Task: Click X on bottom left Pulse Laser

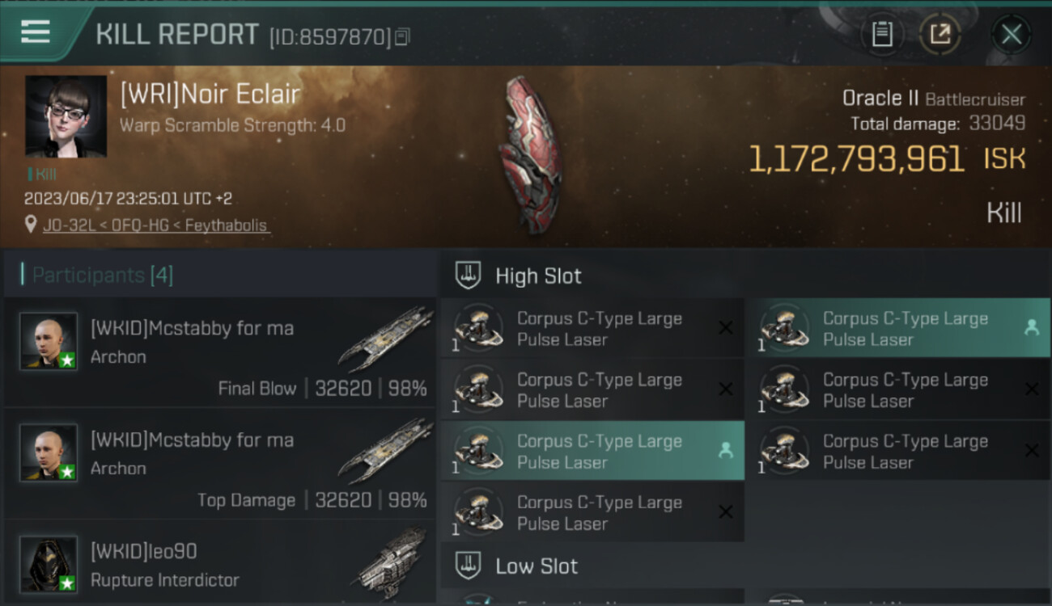Action: 726,511
